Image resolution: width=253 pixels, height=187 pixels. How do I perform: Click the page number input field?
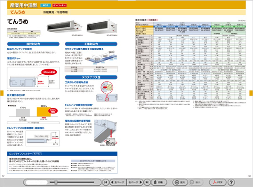pos(37,182)
